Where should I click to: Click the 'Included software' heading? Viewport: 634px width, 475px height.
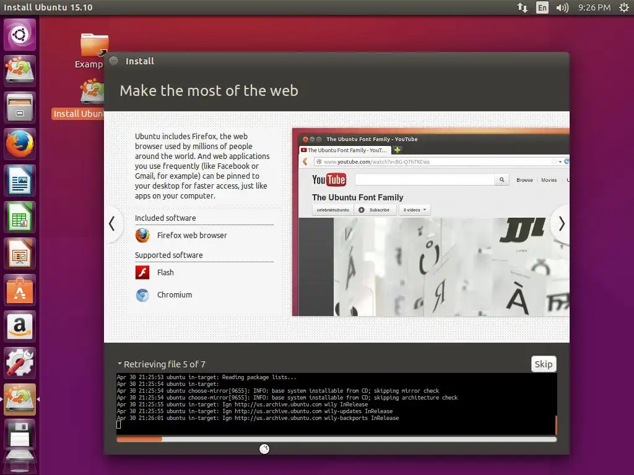165,218
